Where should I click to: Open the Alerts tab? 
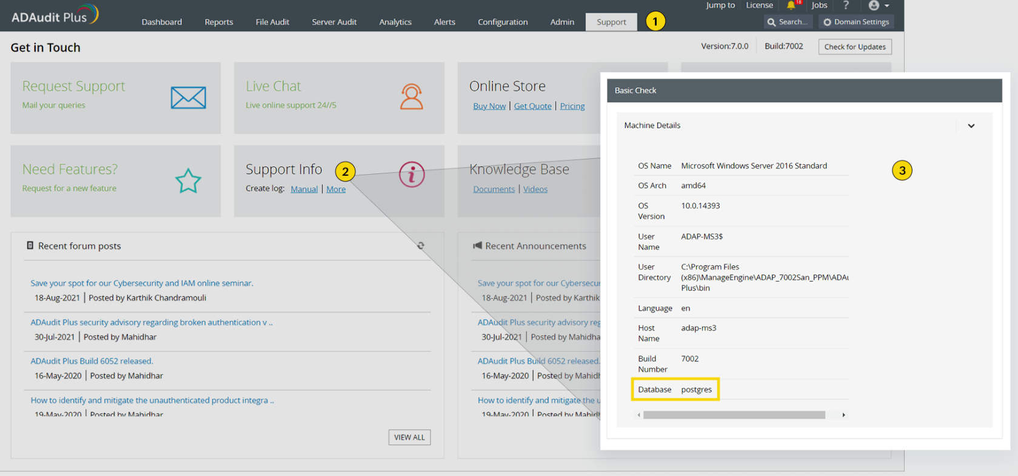tap(444, 22)
